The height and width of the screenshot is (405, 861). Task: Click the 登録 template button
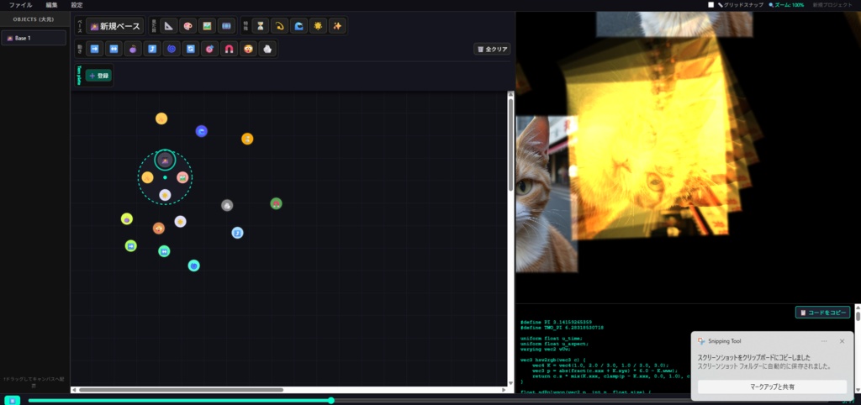[x=99, y=76]
